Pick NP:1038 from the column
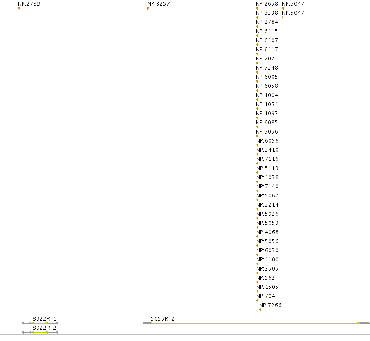Image resolution: width=370 pixels, height=341 pixels. (x=267, y=177)
